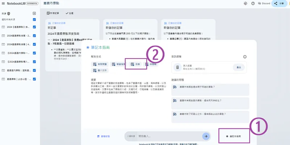Generate 時間軸 timeline document
Viewport: 290px width, 145px height.
point(151,64)
